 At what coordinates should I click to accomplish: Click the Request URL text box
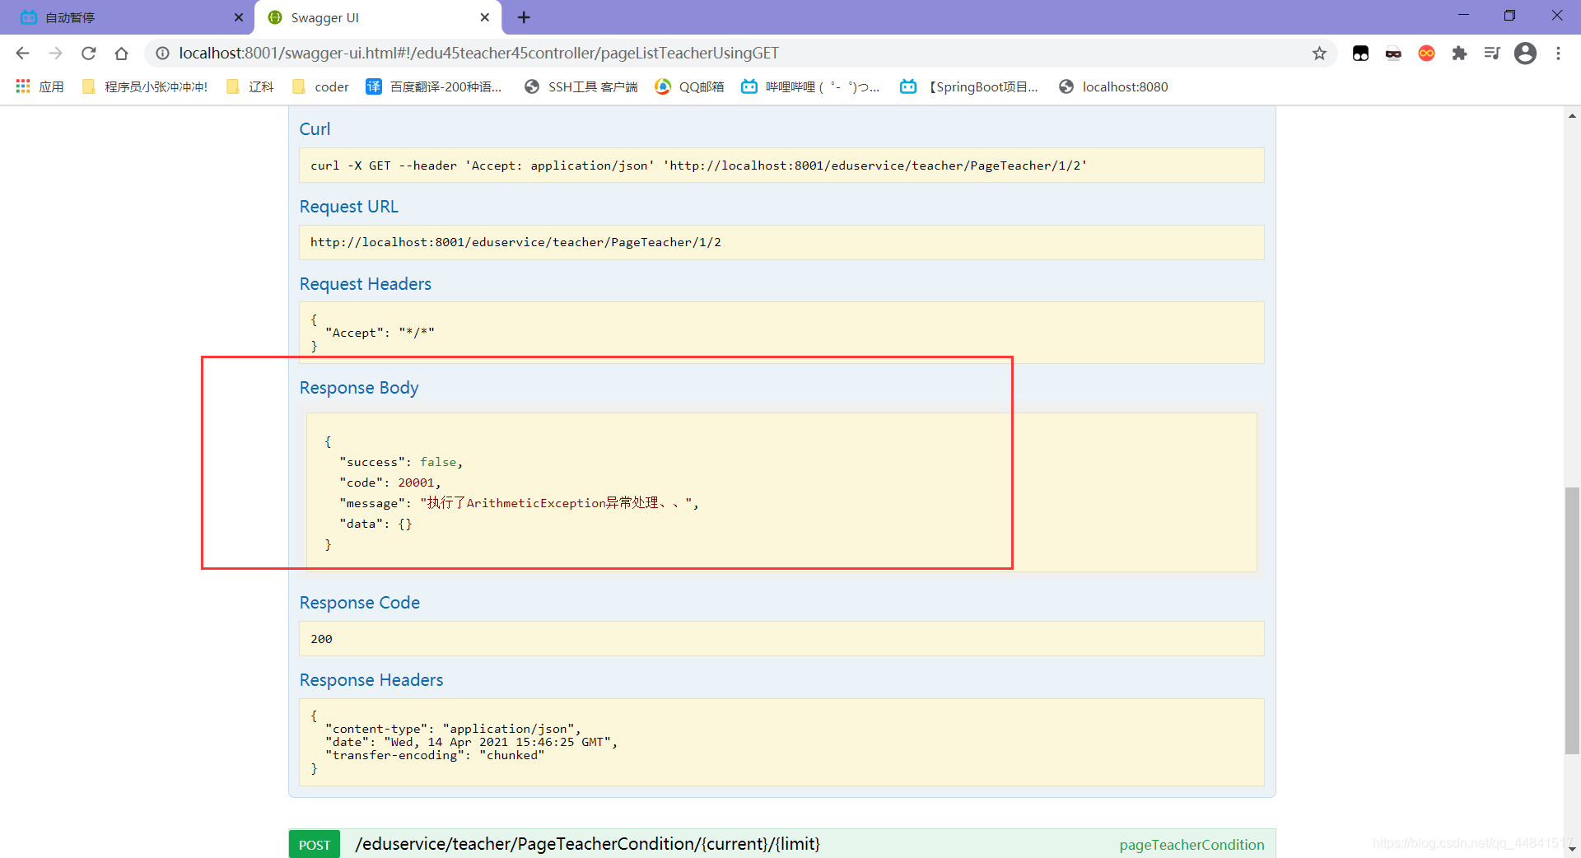(x=781, y=242)
